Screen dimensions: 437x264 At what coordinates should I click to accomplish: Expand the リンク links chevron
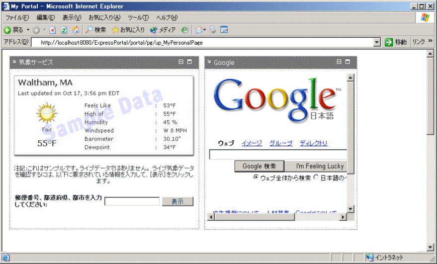431,41
